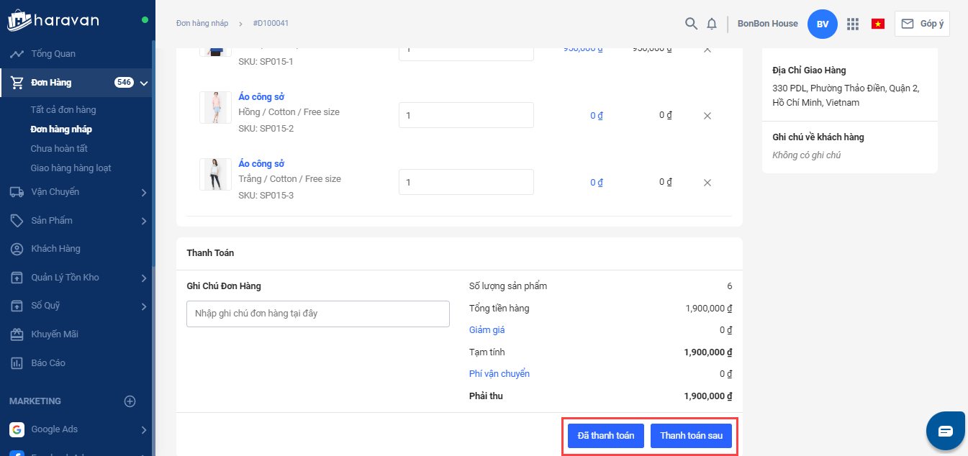Open the Giảm giá discount link

click(x=487, y=330)
